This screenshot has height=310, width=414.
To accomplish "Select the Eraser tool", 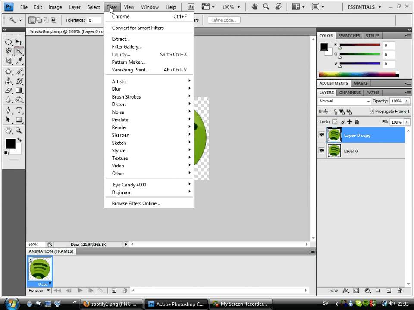I will [9, 90].
